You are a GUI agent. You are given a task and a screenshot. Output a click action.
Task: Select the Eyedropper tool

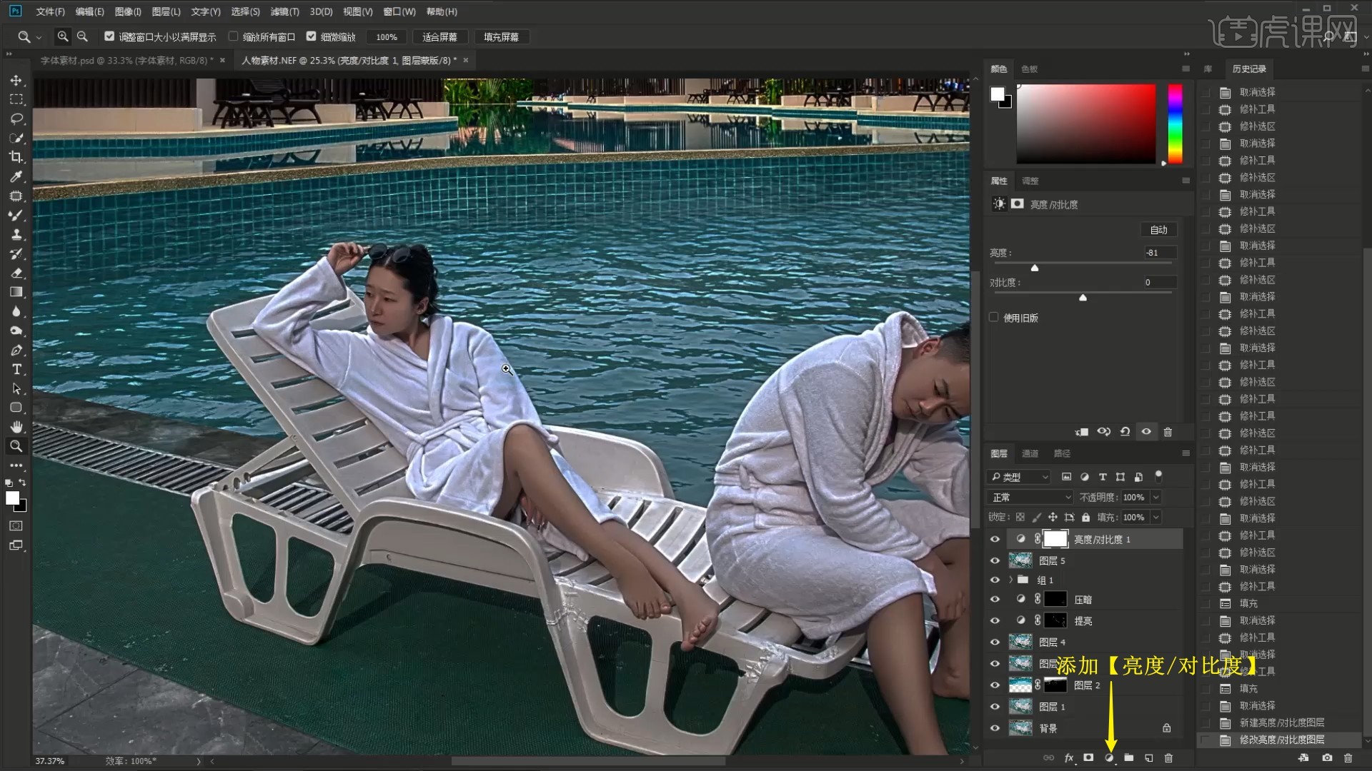tap(16, 176)
